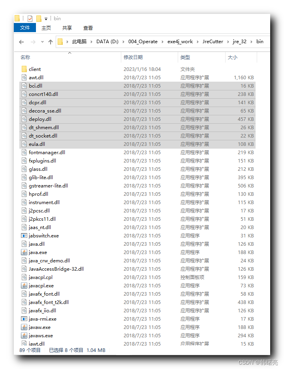This screenshot has height=369, width=284.
Task: Click the bci.dll file icon
Action: coord(24,86)
